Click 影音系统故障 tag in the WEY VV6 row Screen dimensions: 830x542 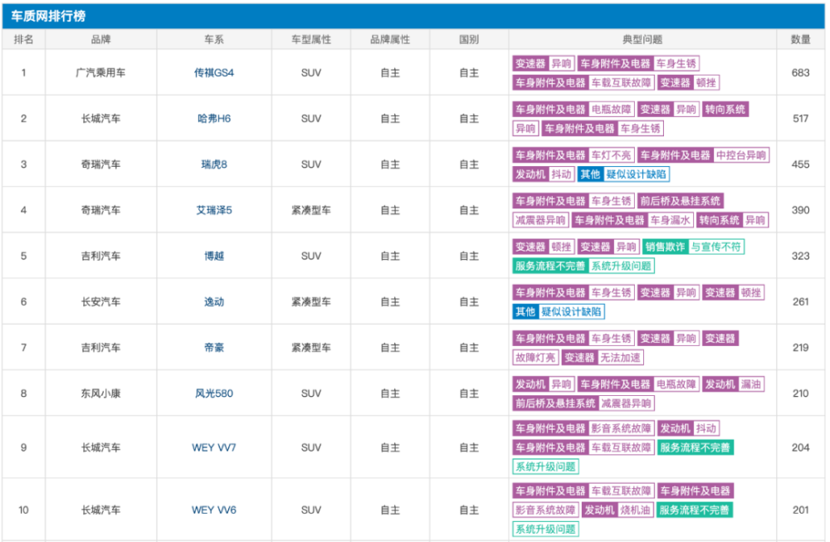pos(545,510)
